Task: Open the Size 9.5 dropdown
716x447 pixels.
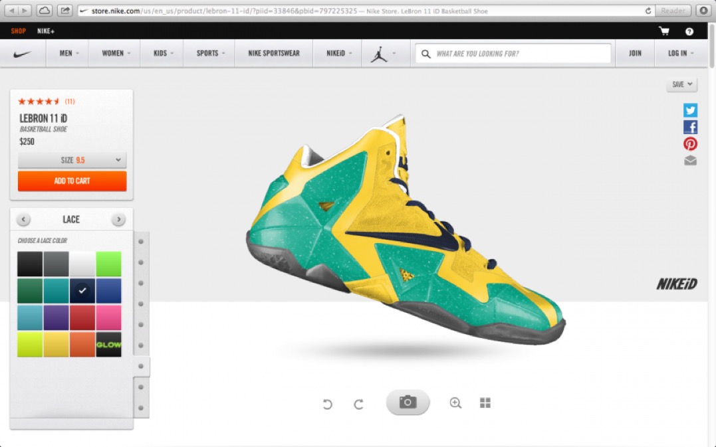Action: [x=72, y=160]
